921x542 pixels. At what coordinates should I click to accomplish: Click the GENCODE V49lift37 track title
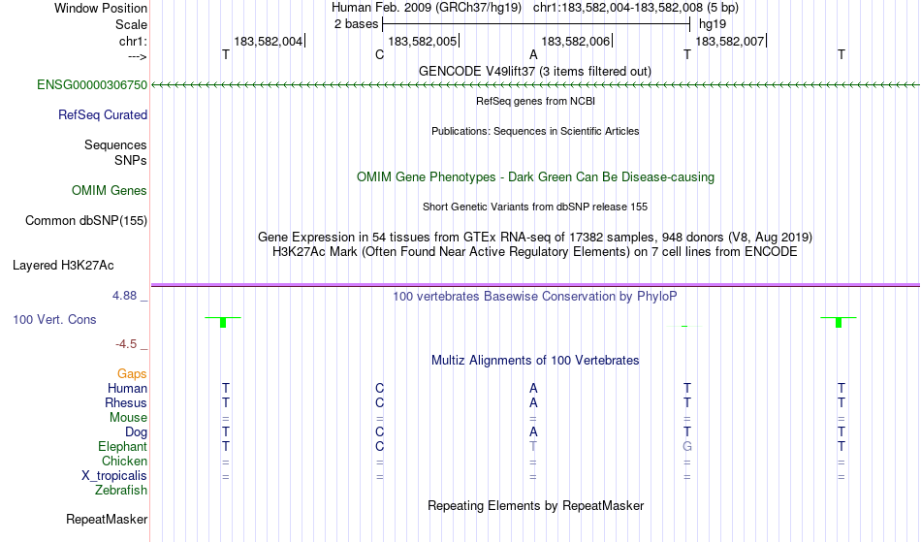tap(535, 71)
